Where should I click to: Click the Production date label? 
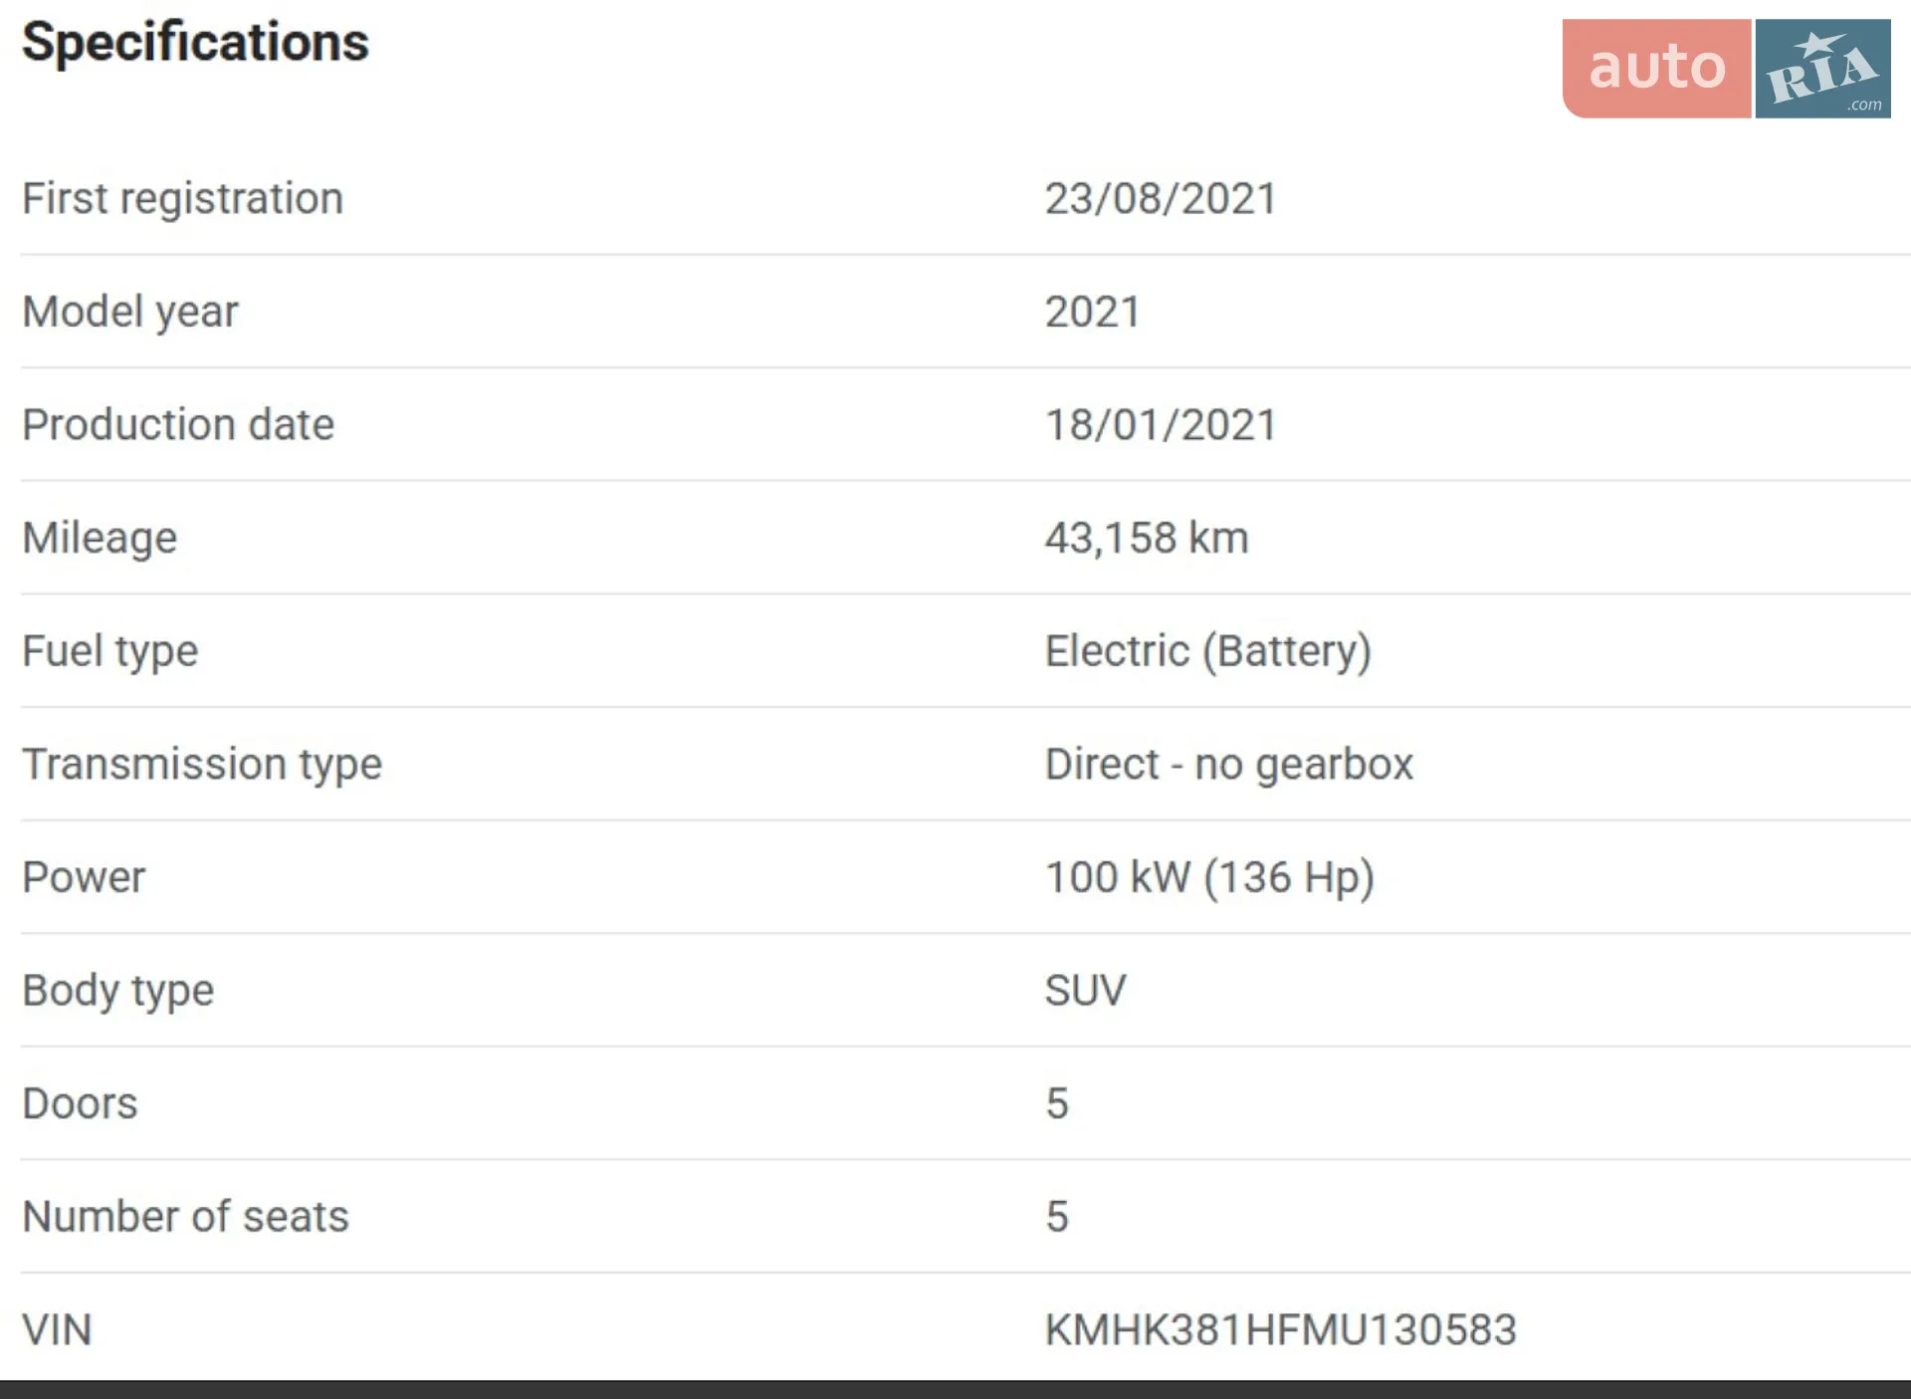[178, 425]
